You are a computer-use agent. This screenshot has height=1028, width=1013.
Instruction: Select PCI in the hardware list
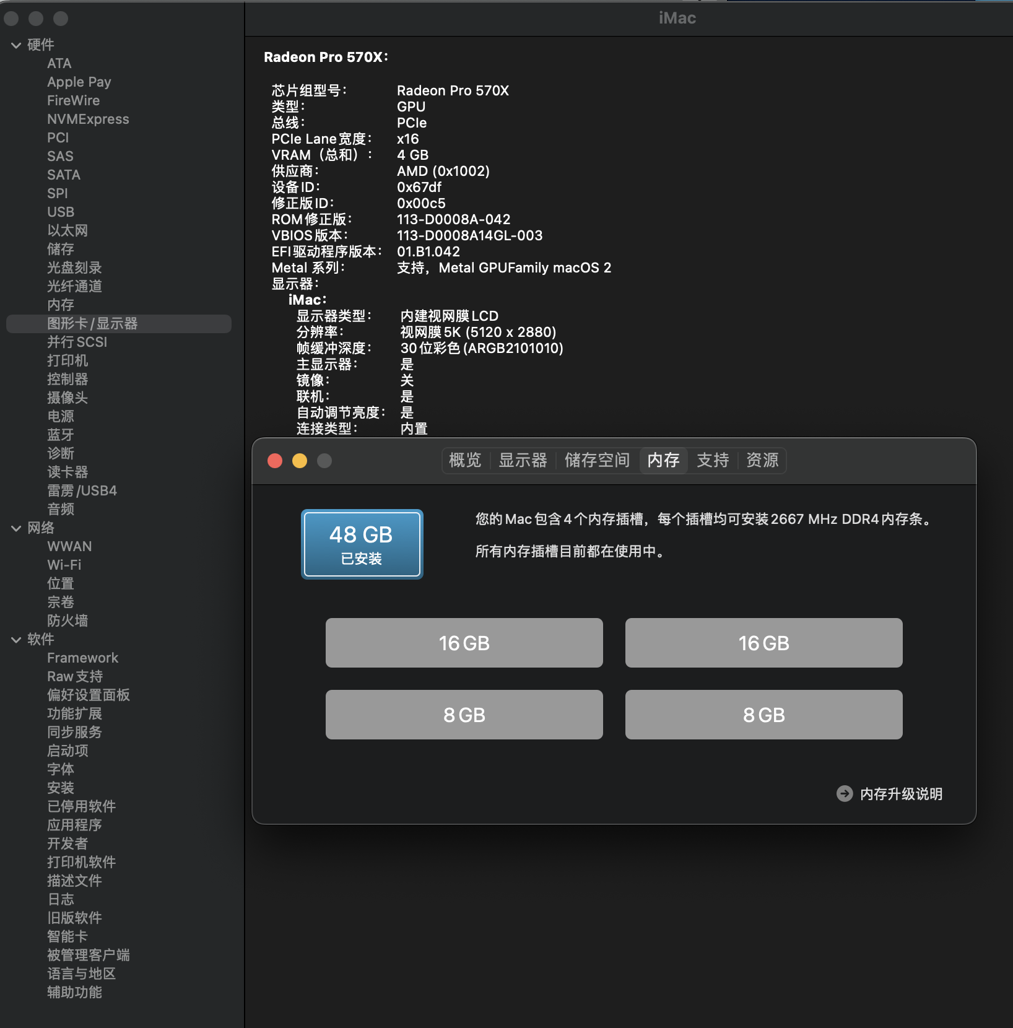click(x=58, y=137)
